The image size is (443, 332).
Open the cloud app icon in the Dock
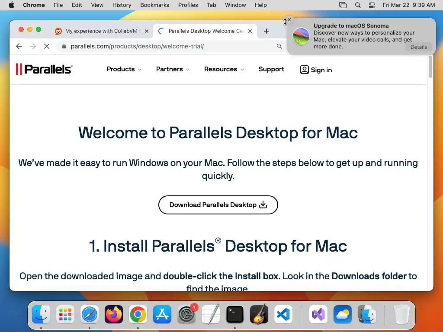[x=343, y=314]
